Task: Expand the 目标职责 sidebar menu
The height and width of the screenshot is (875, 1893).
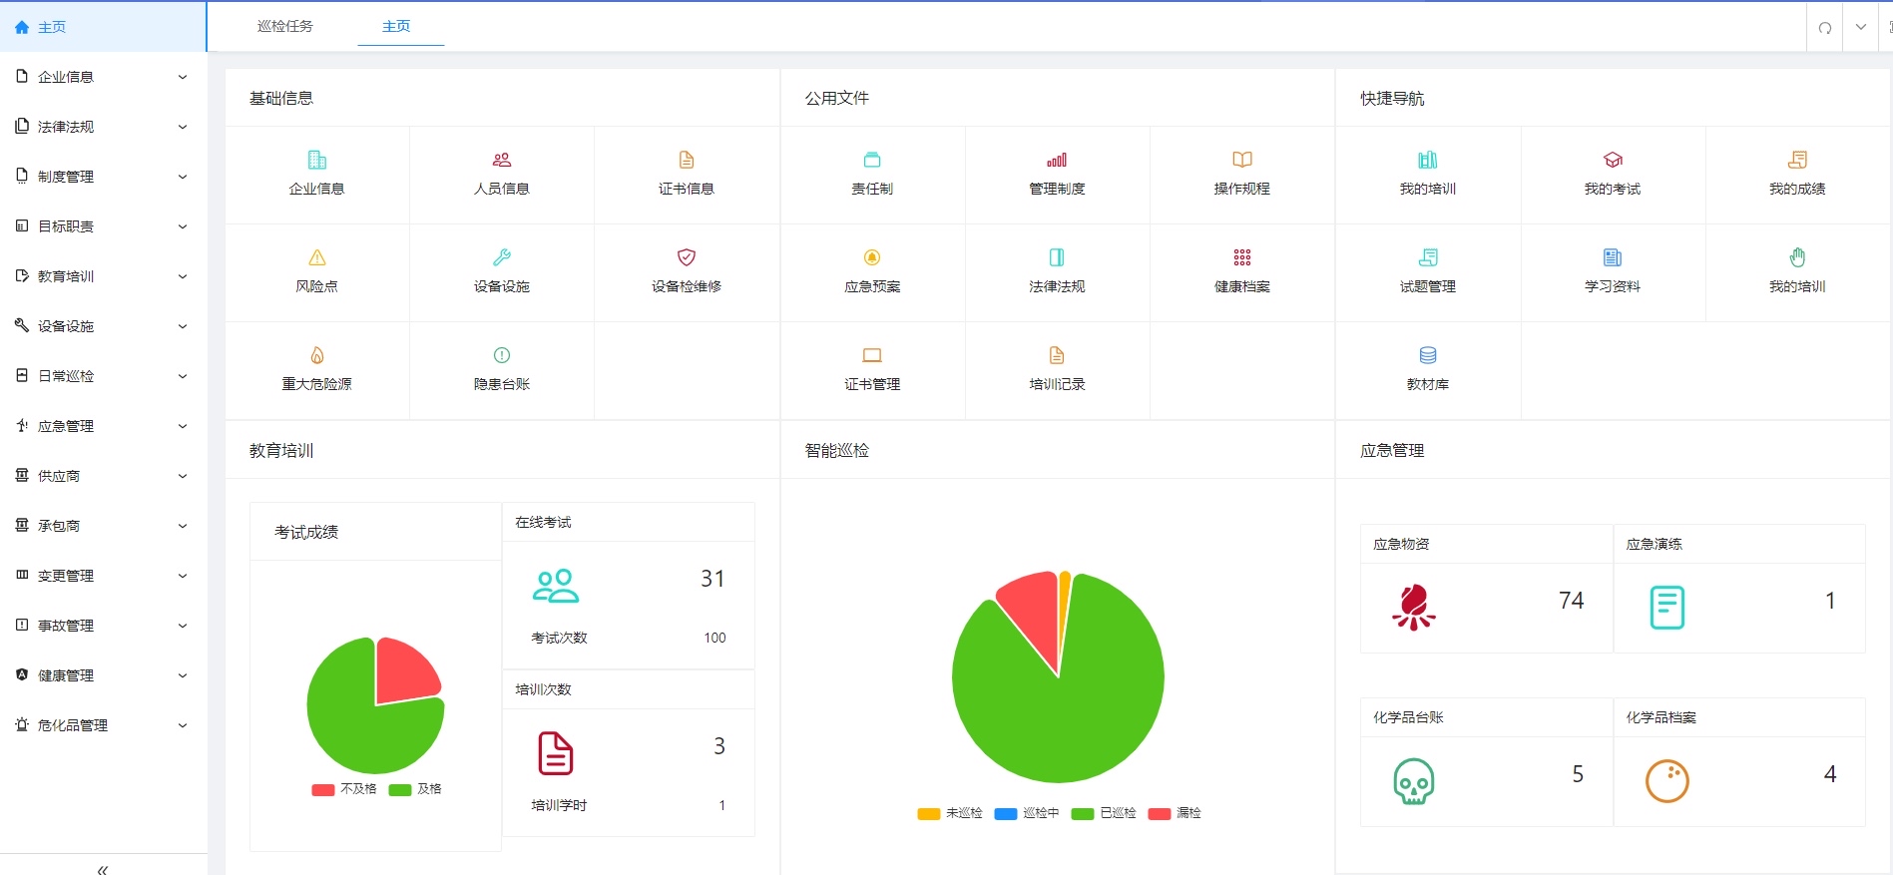Action: point(104,226)
